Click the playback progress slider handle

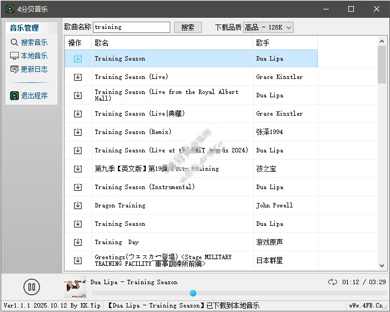[x=193, y=293]
